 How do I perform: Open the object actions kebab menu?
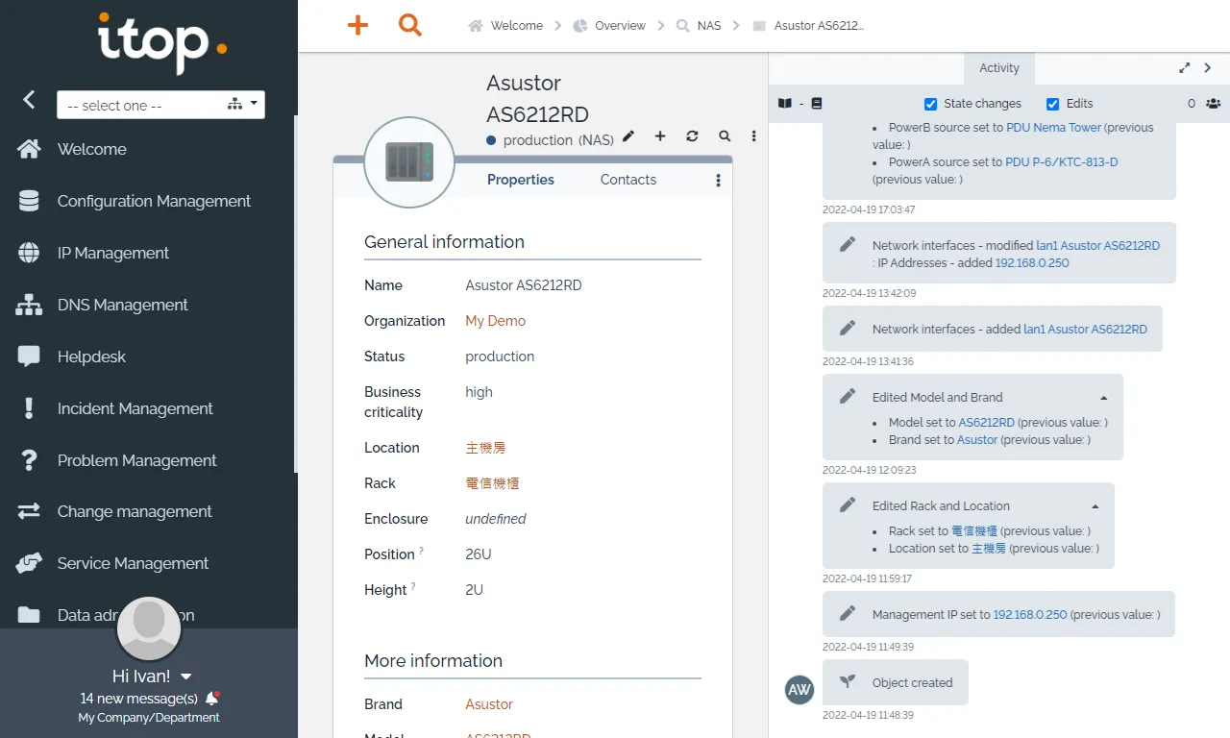click(753, 136)
